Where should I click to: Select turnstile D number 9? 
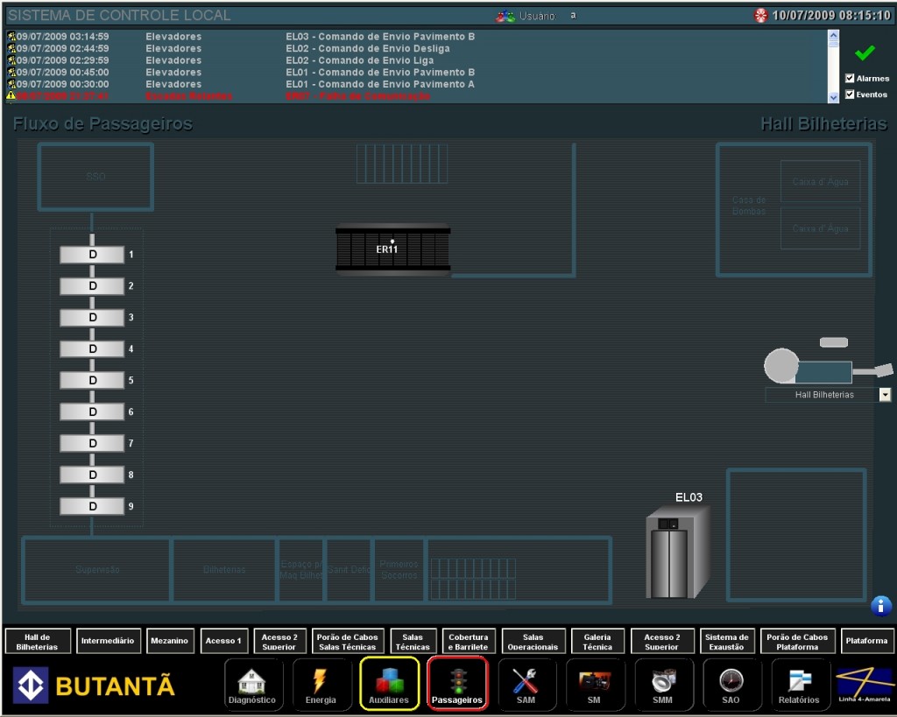tap(92, 506)
